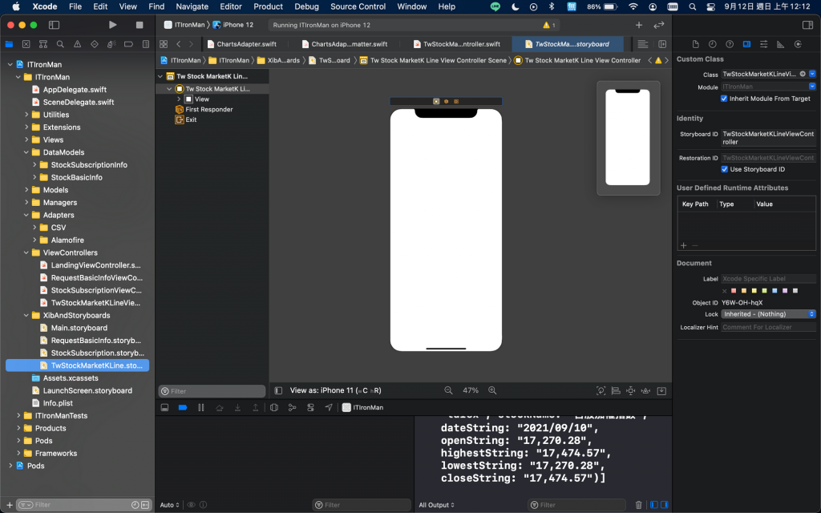Open the Debug navigator spray icon
821x513 pixels.
(x=111, y=45)
